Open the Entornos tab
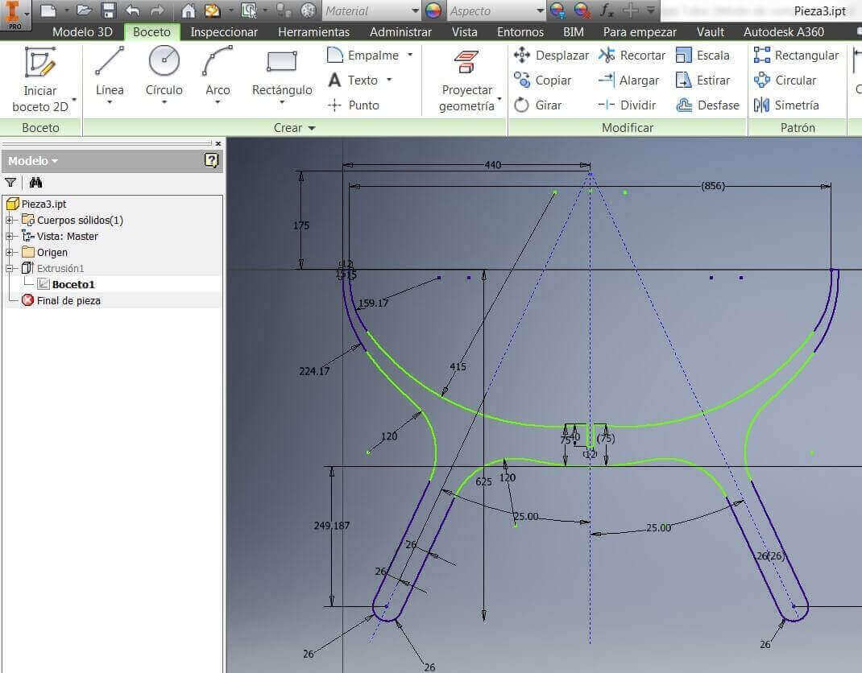Viewport: 862px width, 673px height. point(520,32)
